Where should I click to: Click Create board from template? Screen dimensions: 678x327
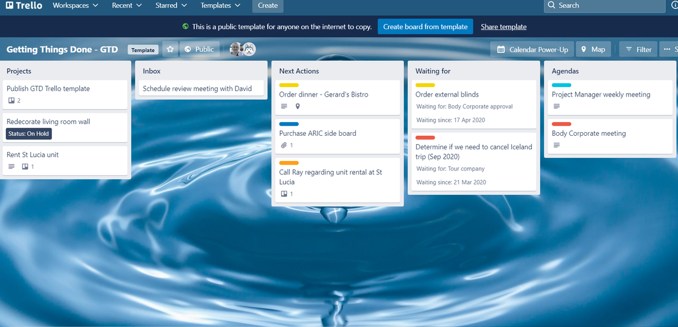pos(425,26)
